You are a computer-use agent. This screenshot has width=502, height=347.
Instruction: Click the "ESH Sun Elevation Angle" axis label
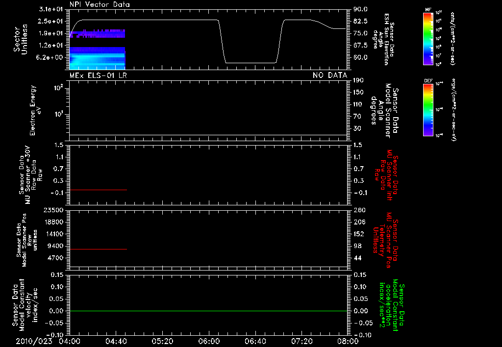(383, 39)
